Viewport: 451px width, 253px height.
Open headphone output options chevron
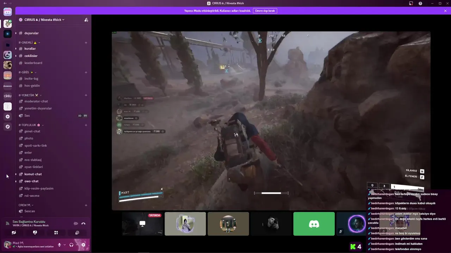[x=77, y=245]
